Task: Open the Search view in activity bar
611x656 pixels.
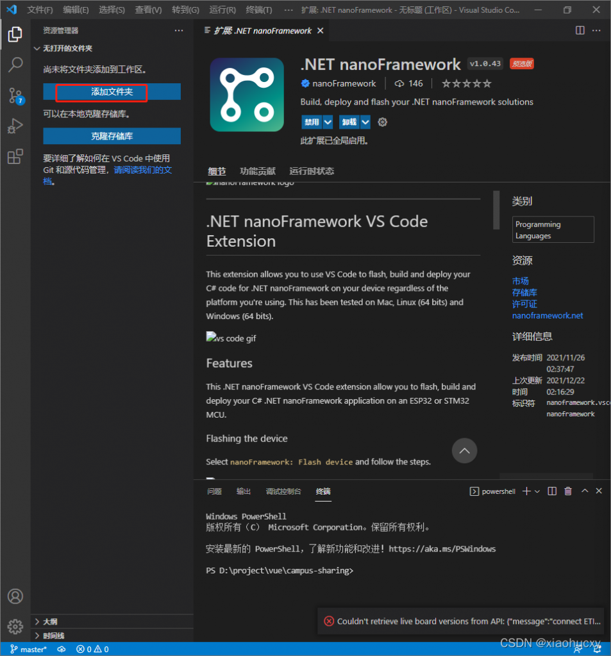Action: 15,65
